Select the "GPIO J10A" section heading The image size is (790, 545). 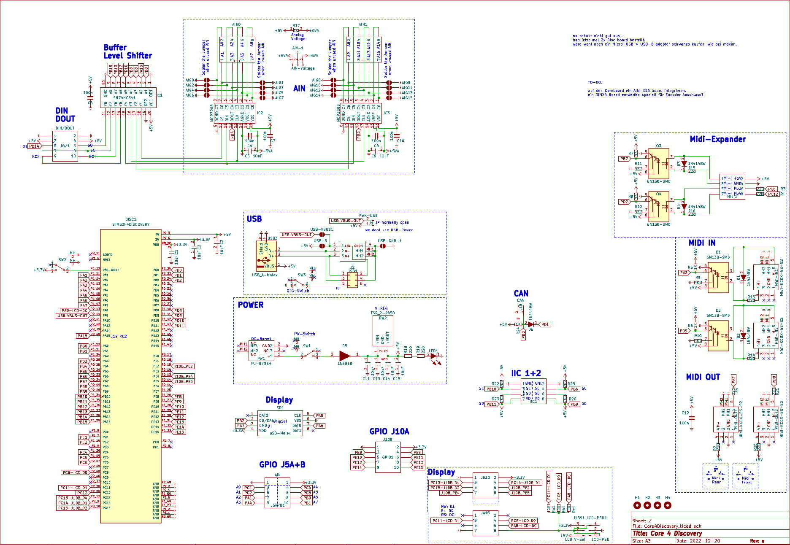389,431
